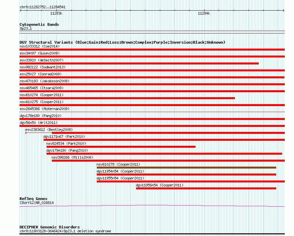The image size is (294, 236).
Task: Select variant dgv11956n54 (Cooper2011) label
Action: click(x=160, y=185)
